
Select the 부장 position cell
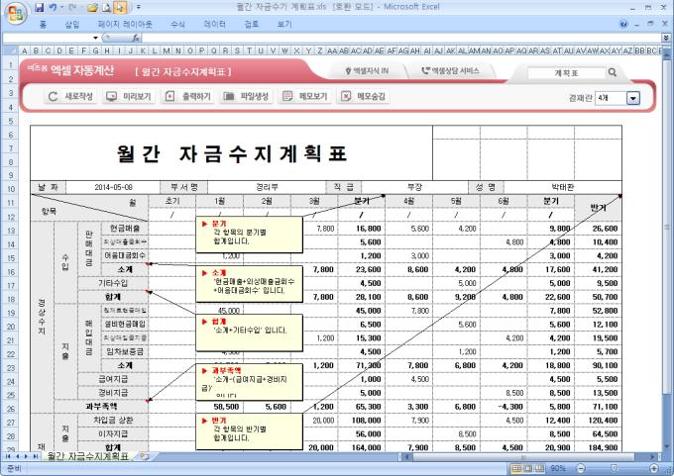414,187
